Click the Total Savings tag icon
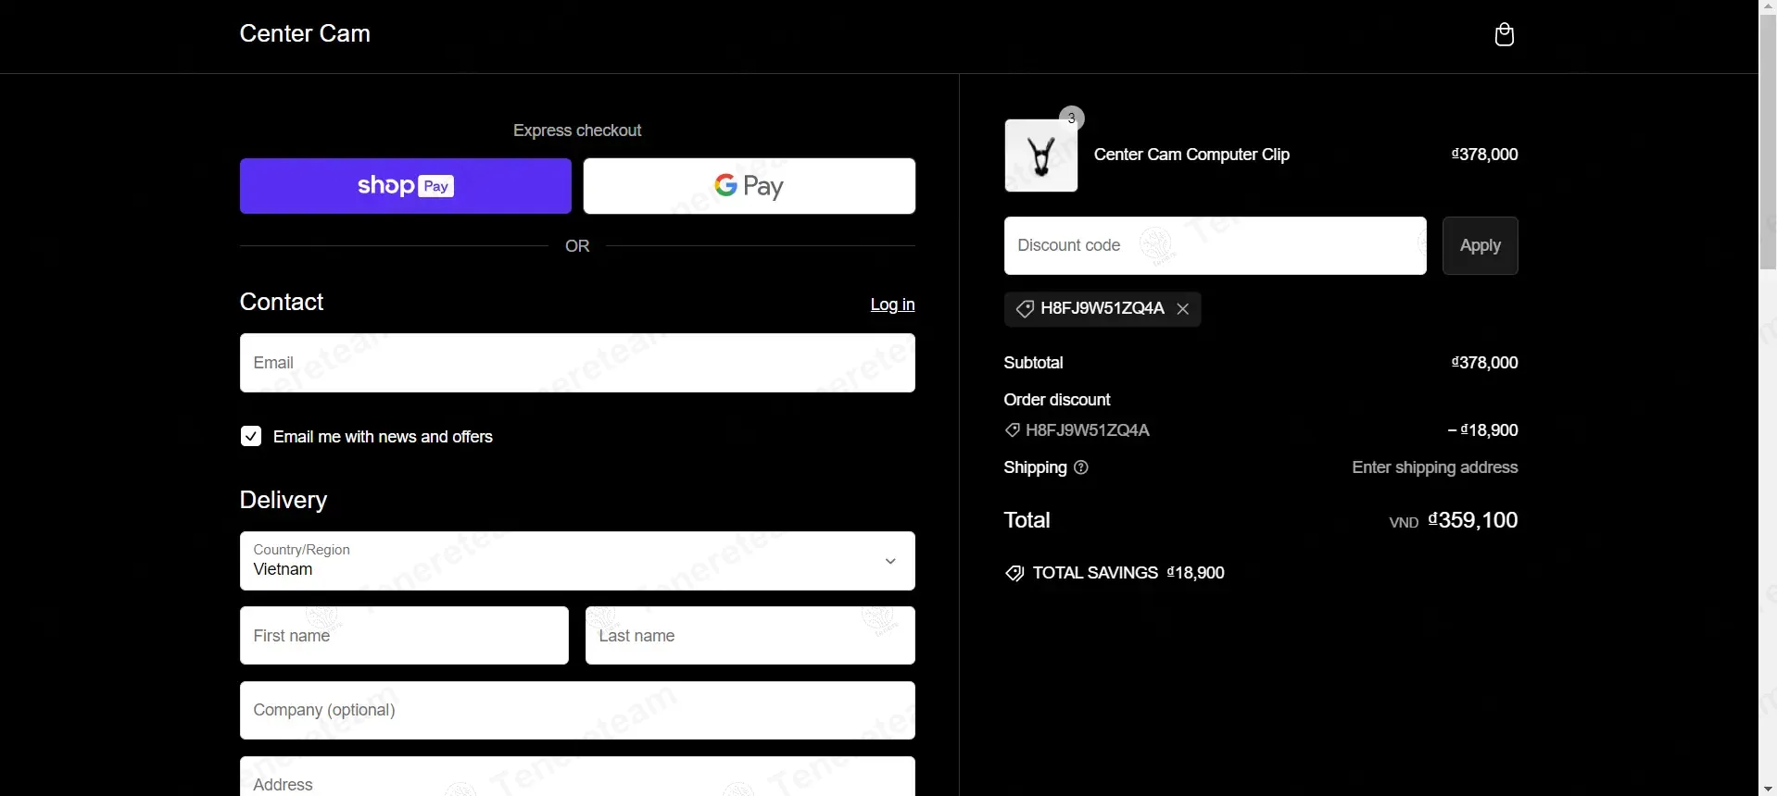 [x=1015, y=574]
